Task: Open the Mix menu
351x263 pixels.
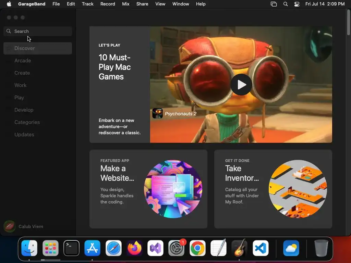Action: (125, 4)
